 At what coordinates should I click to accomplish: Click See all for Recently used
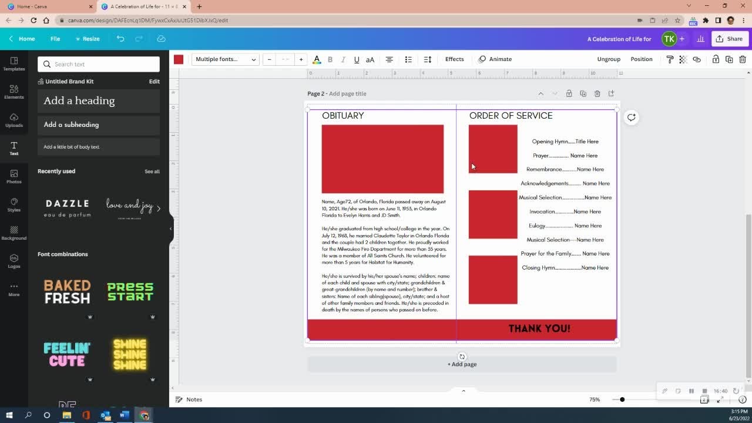coord(152,172)
